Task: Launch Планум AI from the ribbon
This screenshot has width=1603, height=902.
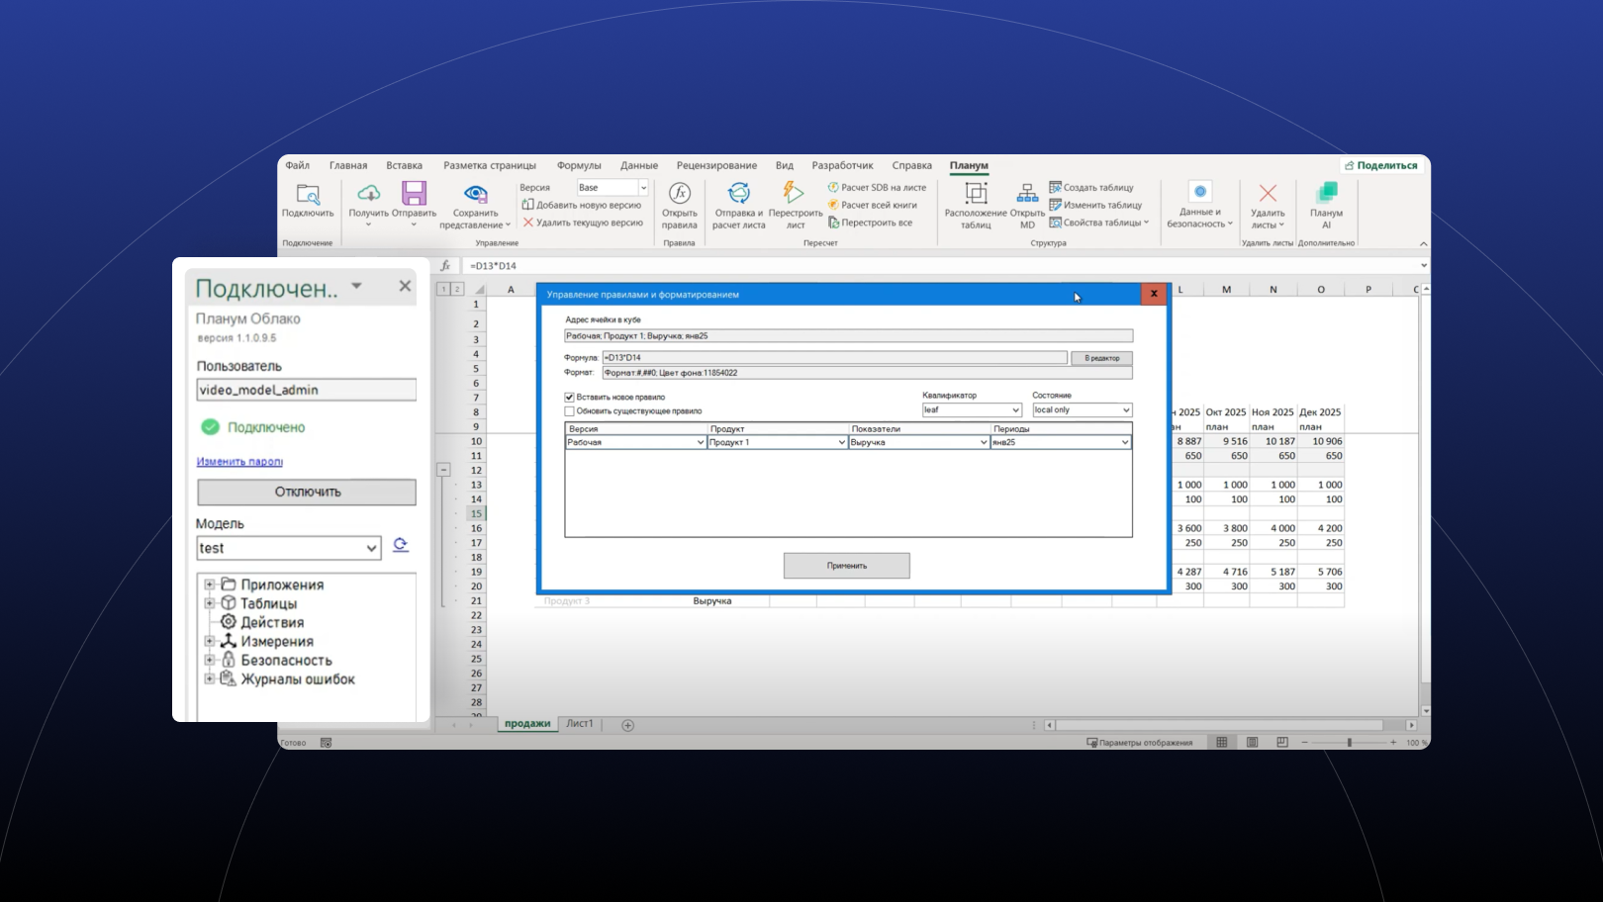Action: pos(1326,204)
